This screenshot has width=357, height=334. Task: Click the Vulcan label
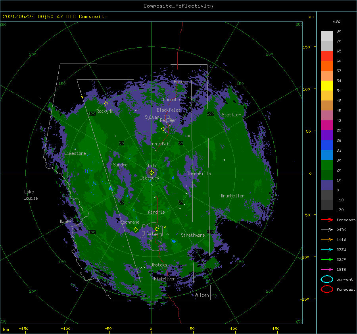click(x=202, y=295)
